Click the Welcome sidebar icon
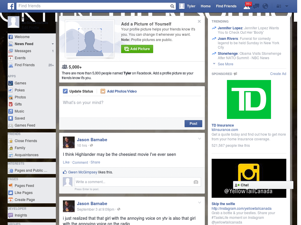 [11, 37]
